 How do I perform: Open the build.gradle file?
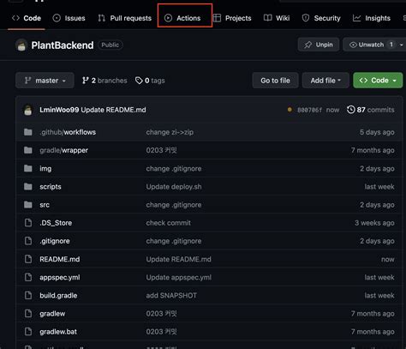coord(58,295)
